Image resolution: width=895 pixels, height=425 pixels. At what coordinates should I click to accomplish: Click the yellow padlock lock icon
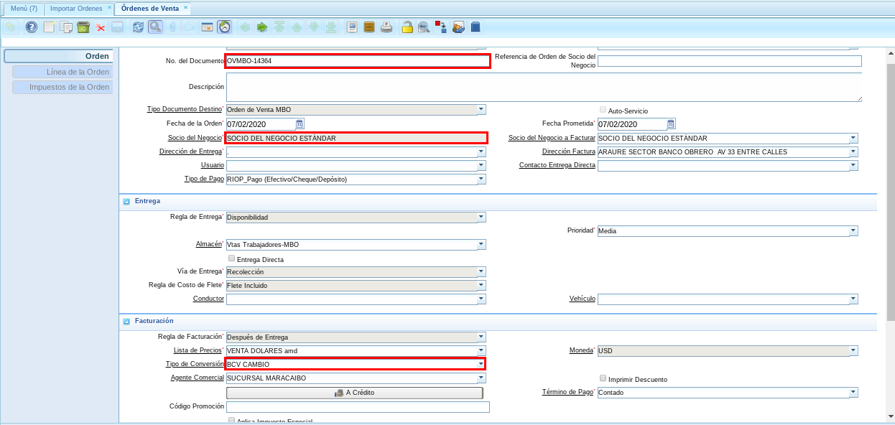407,27
